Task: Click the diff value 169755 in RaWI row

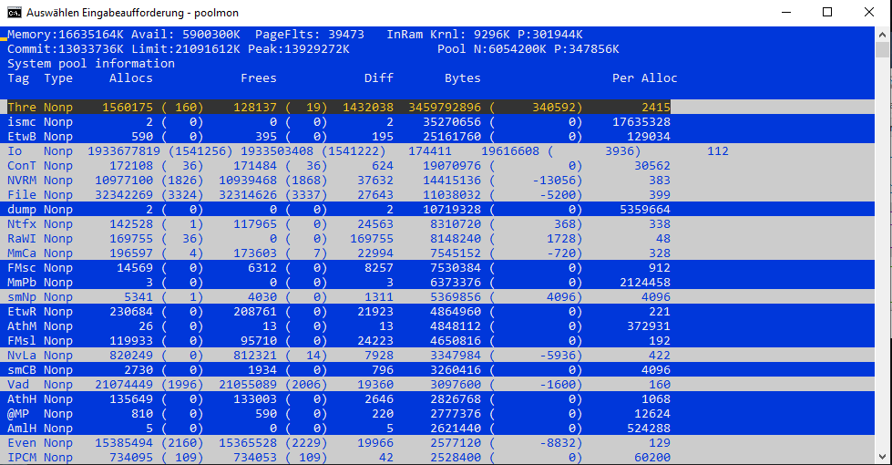Action: tap(372, 239)
